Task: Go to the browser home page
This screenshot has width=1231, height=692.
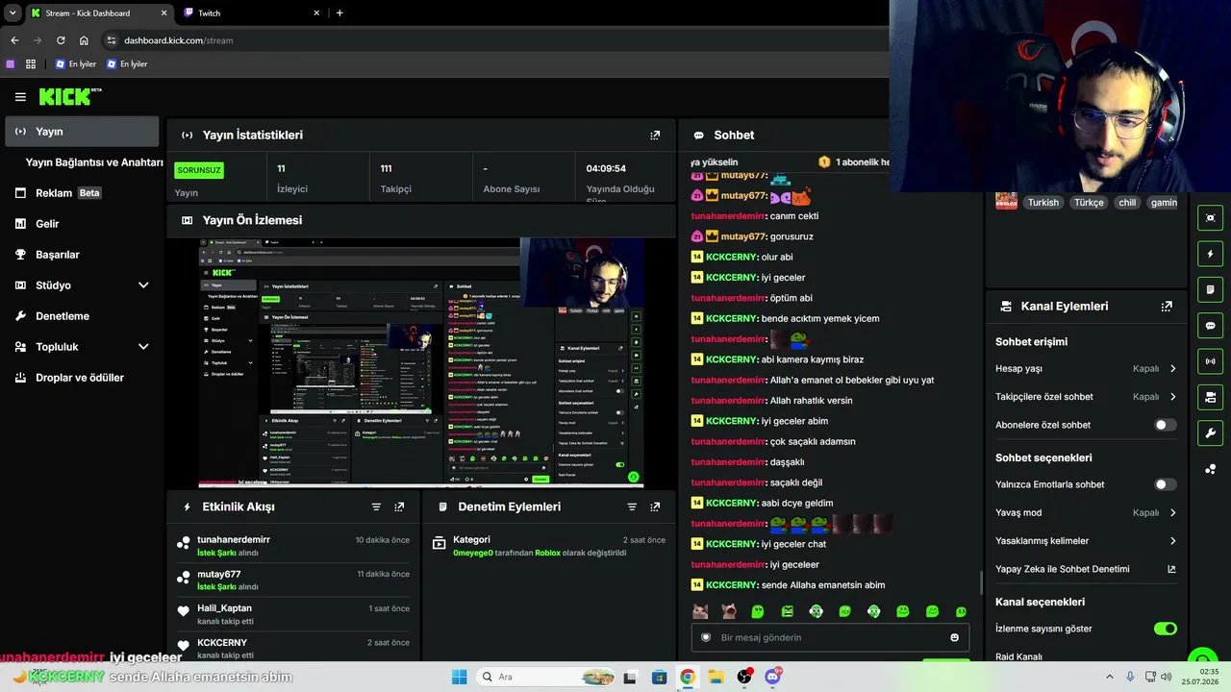Action: point(84,40)
